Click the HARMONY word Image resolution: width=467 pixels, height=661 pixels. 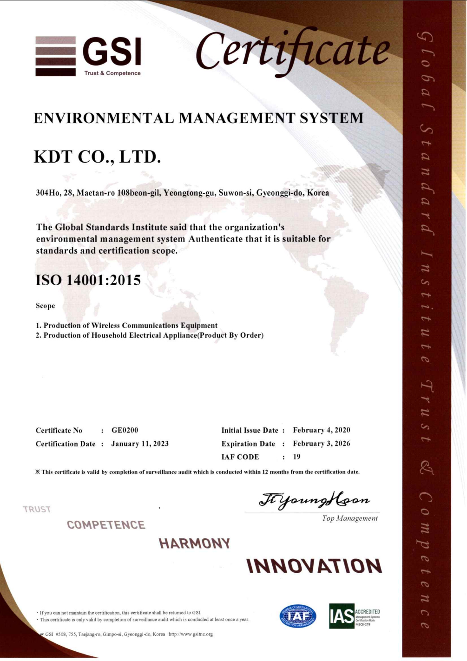pyautogui.click(x=194, y=543)
